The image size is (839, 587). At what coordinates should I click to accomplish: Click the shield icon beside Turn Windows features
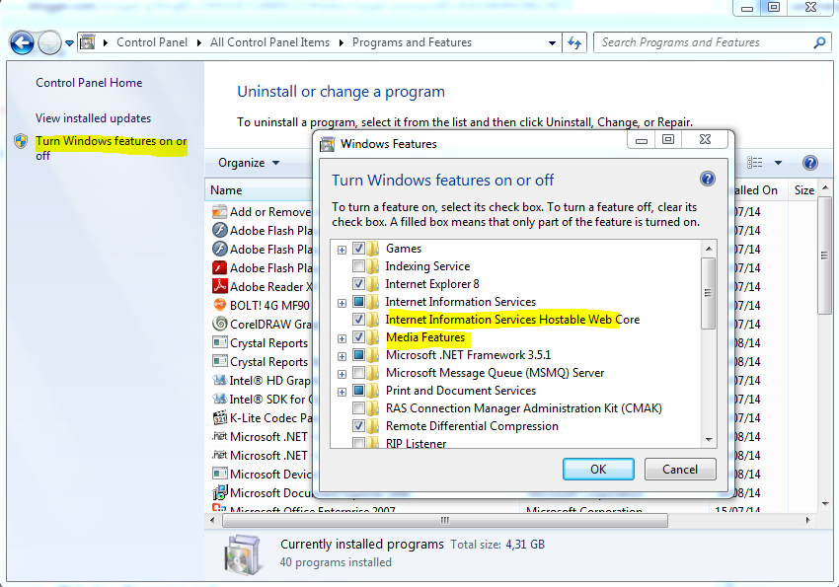pyautogui.click(x=21, y=141)
